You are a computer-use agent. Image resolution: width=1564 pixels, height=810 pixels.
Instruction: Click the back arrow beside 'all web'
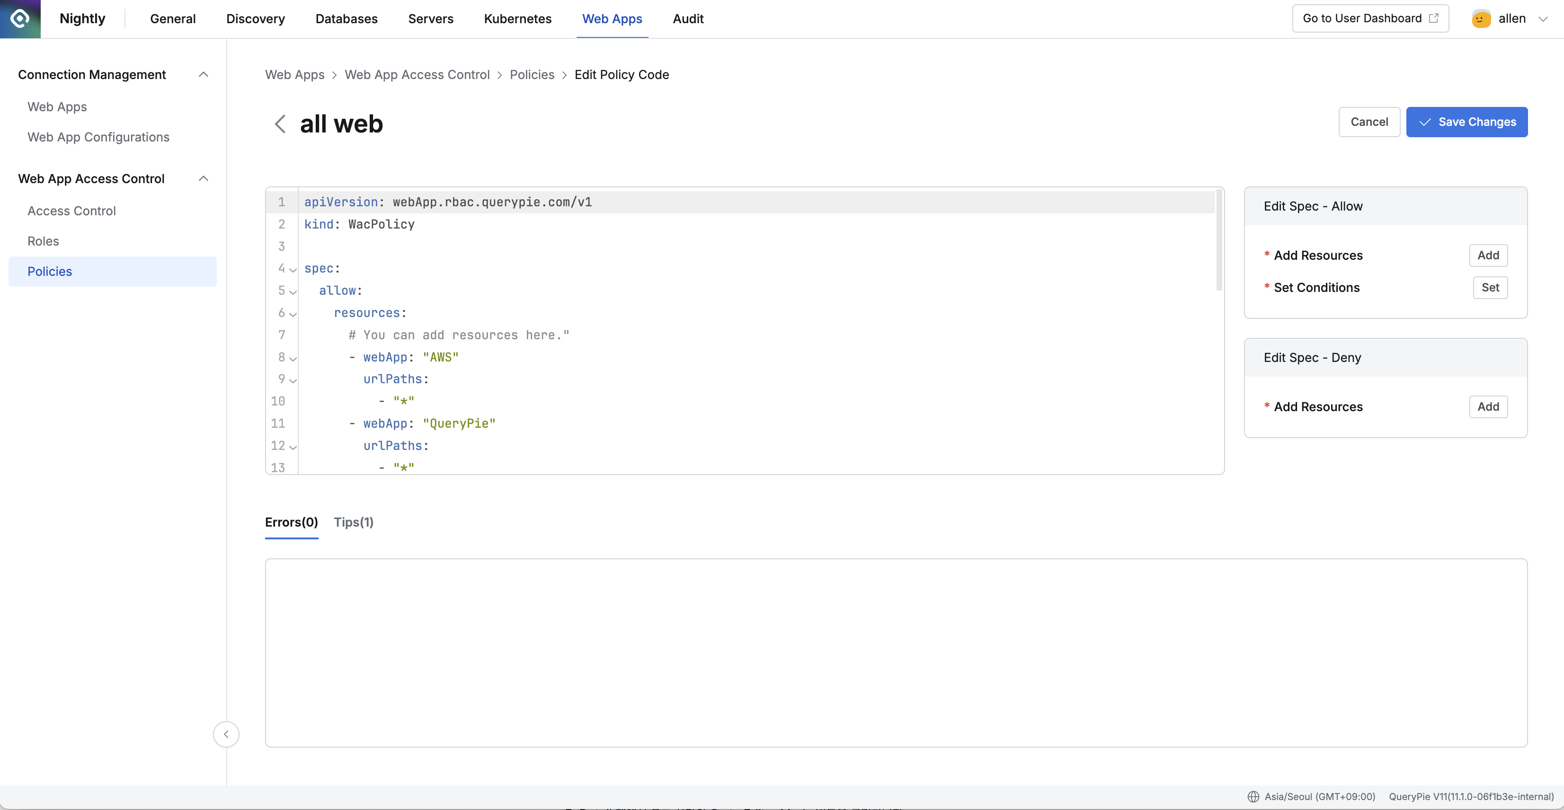point(280,124)
